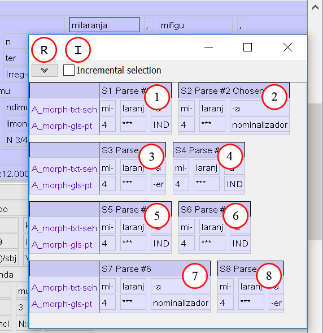This screenshot has height=333, width=323.
Task: Click the chevron dropdown button beside Incremental selection
Action: point(45,70)
